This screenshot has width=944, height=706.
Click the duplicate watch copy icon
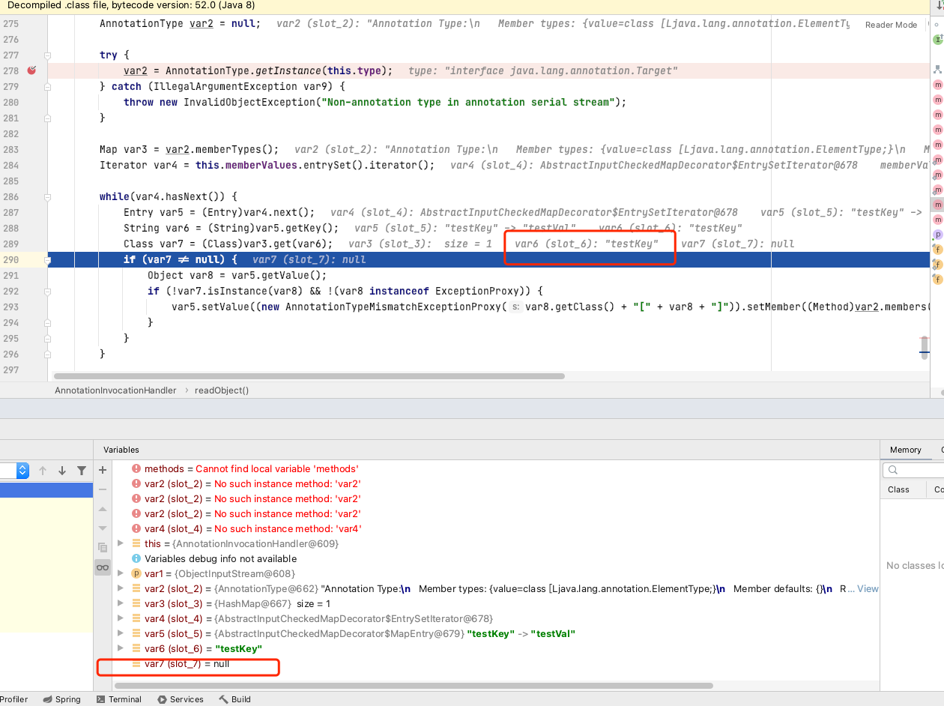(x=103, y=548)
